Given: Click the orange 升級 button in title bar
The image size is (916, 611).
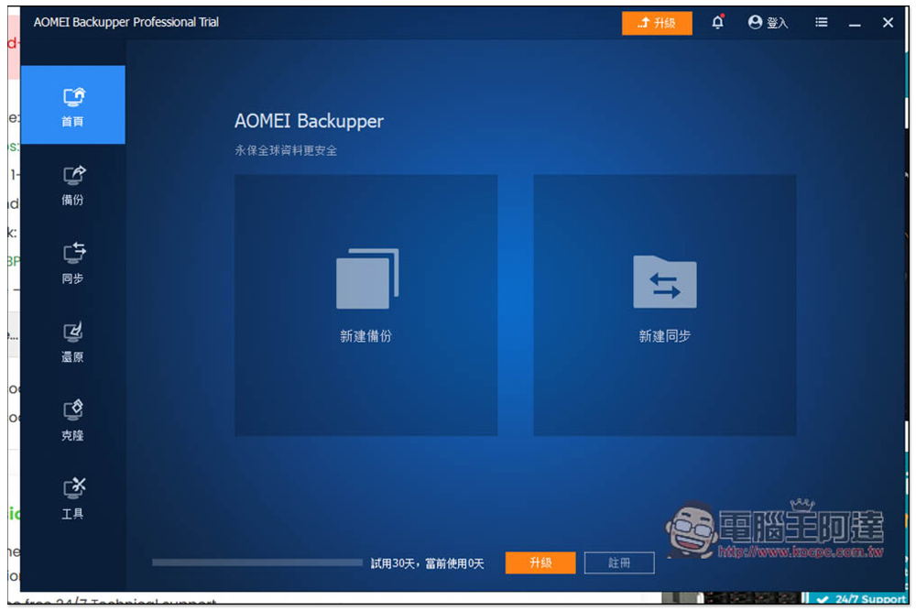Looking at the screenshot, I should click(x=656, y=23).
